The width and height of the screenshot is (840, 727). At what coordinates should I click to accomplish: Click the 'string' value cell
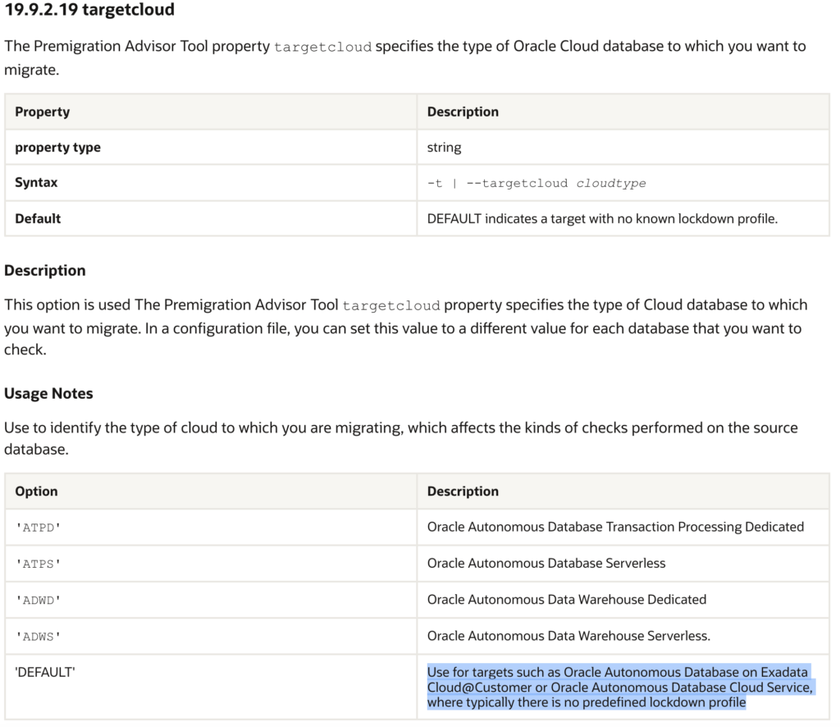coord(444,148)
